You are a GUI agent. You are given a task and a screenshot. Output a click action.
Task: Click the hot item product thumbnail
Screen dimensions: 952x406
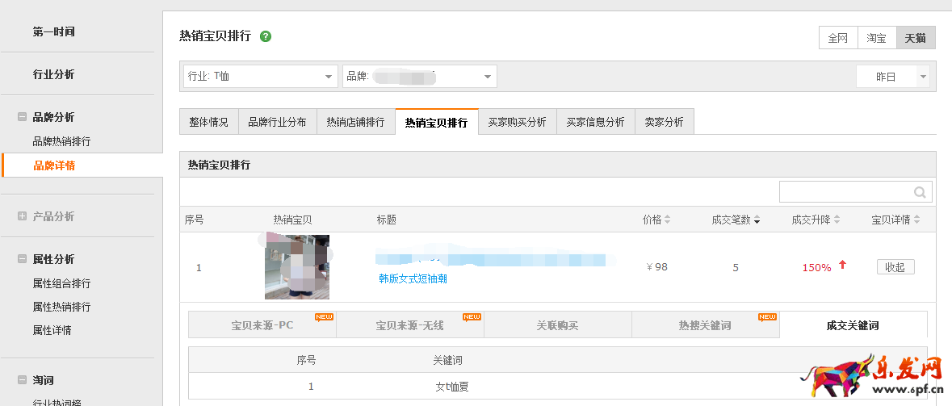point(296,267)
